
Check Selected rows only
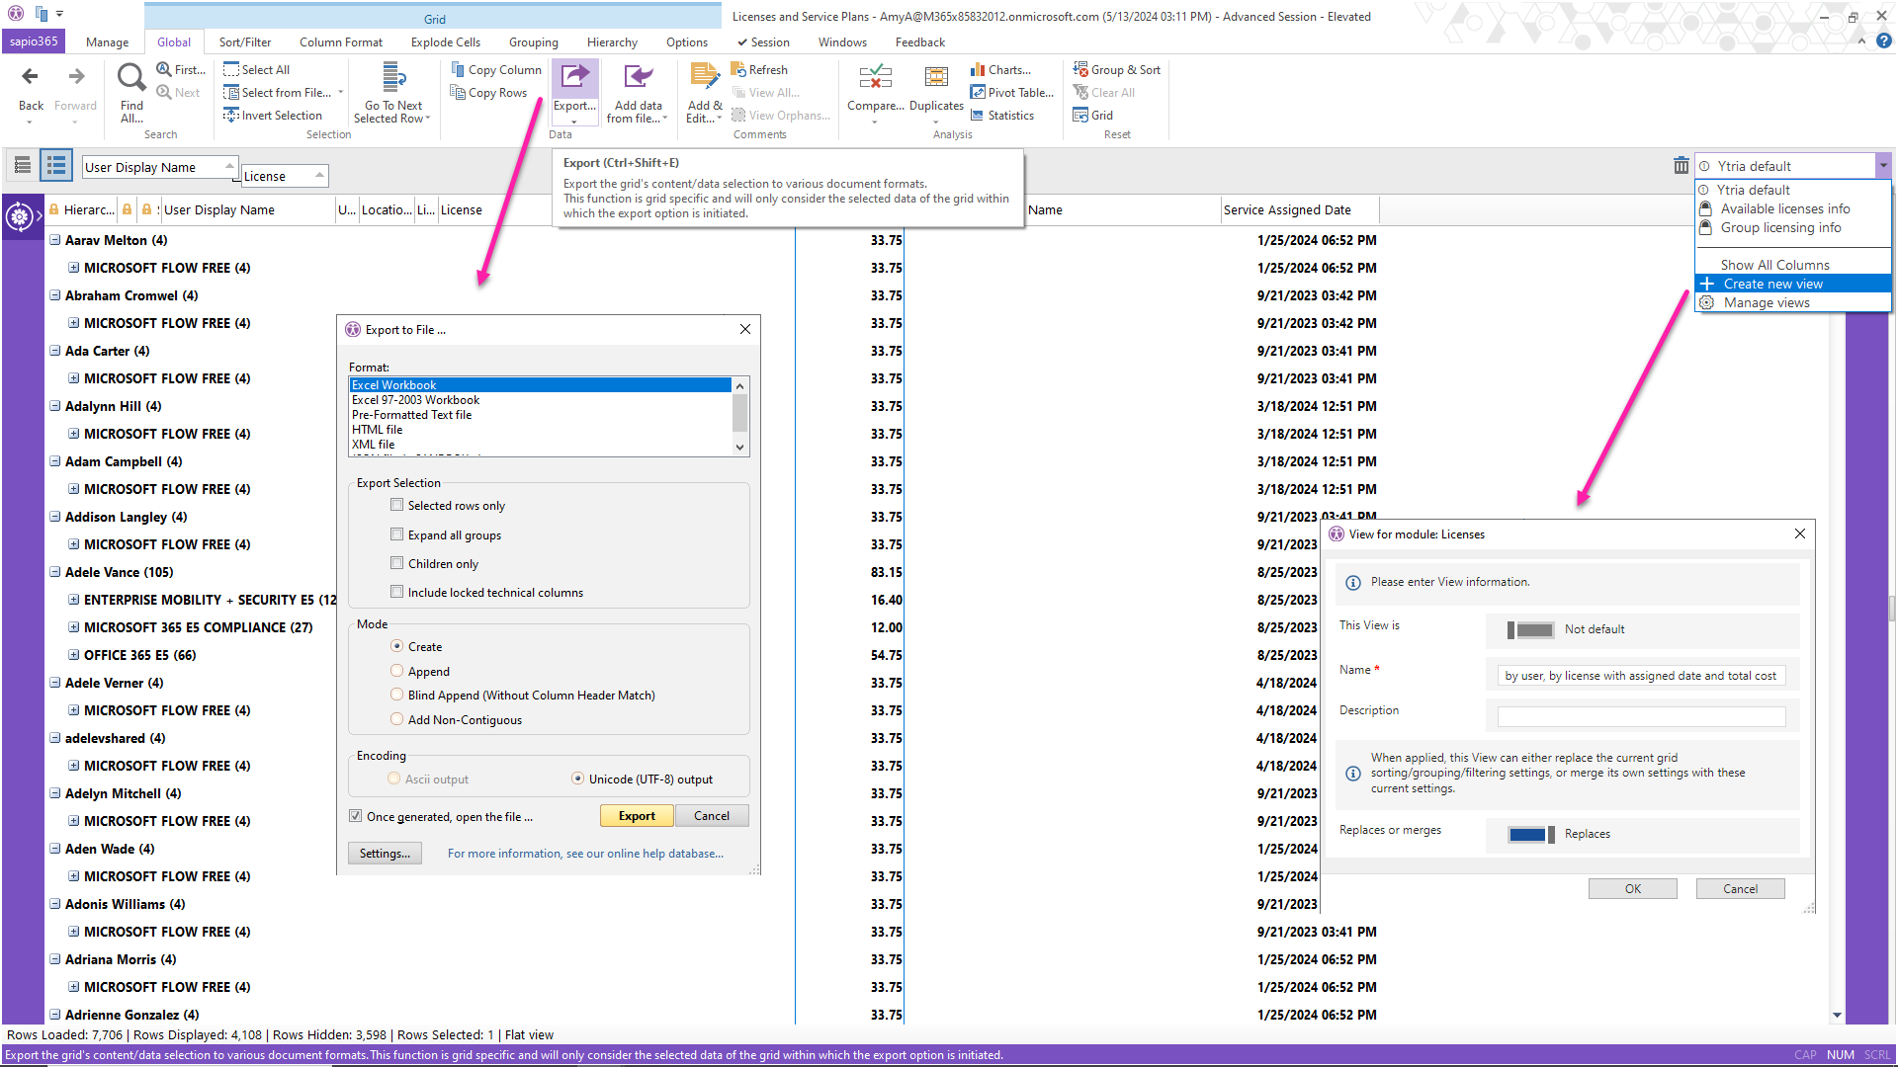click(396, 505)
